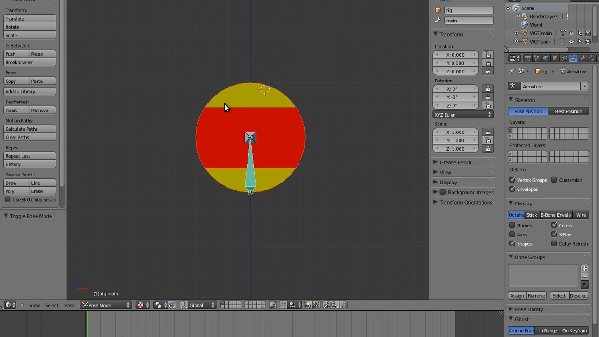599x337 pixels.
Task: Open the View menu in 3D header
Action: (x=35, y=305)
